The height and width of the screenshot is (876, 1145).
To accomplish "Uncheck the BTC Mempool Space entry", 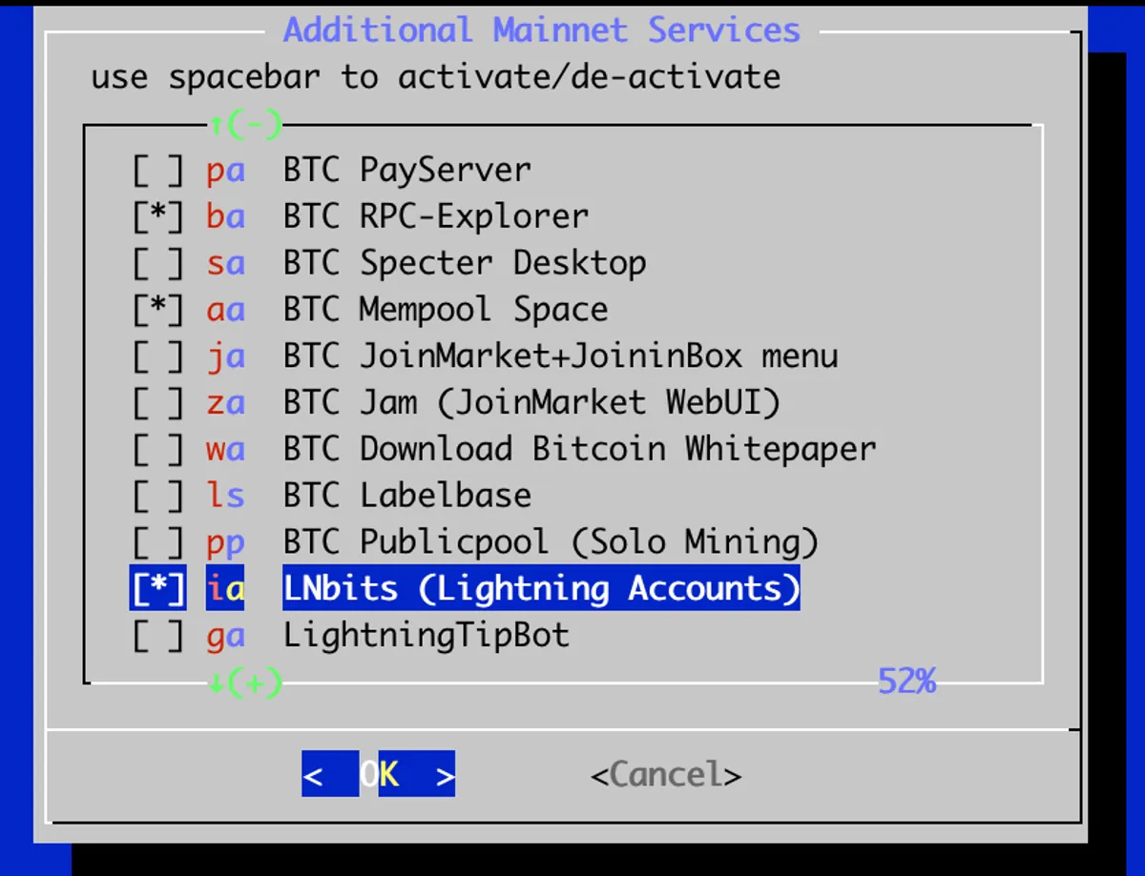I will click(157, 309).
